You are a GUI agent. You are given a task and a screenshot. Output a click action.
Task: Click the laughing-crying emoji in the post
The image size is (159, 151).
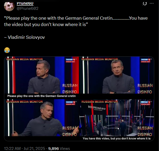(x=7, y=50)
